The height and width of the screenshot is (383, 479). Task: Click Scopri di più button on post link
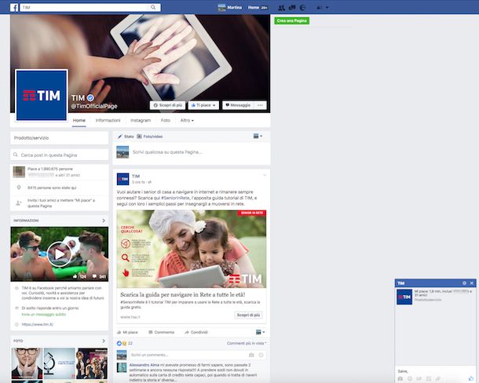coord(248,315)
